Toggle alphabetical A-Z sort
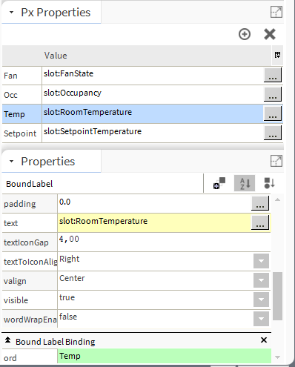The image size is (295, 367). 245,183
